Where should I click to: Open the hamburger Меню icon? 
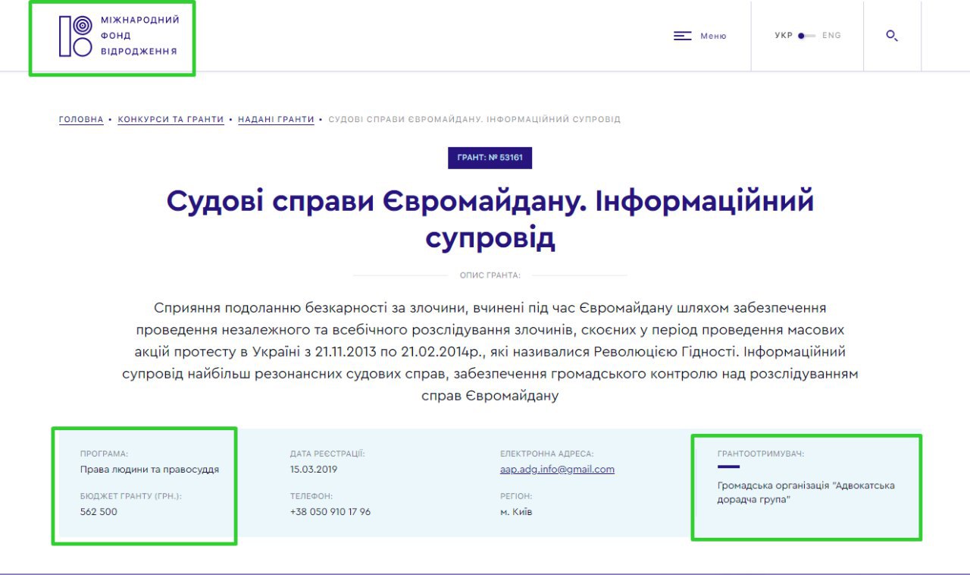683,36
